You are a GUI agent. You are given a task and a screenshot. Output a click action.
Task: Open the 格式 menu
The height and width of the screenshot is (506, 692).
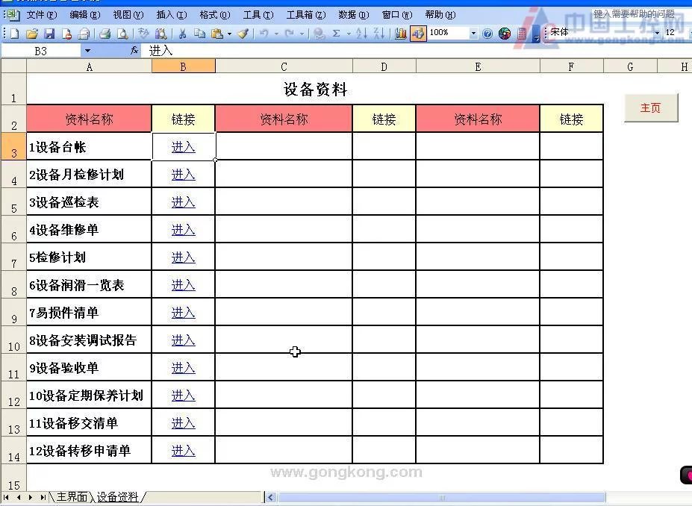[214, 15]
